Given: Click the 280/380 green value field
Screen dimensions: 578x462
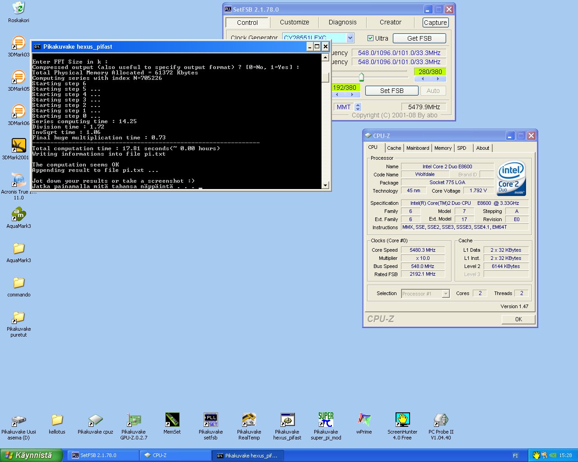Looking at the screenshot, I should click(x=430, y=72).
